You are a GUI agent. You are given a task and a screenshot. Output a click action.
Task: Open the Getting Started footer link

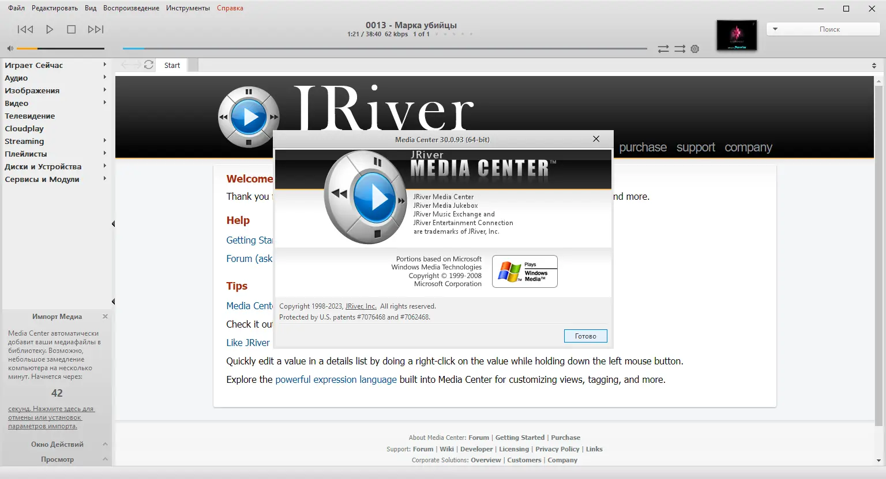tap(520, 437)
